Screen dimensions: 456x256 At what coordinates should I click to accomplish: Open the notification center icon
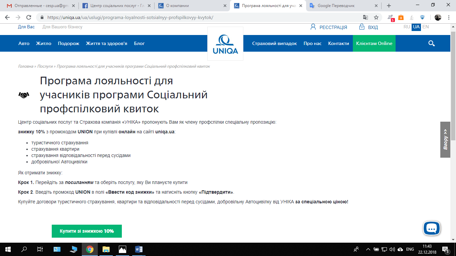[445, 249]
